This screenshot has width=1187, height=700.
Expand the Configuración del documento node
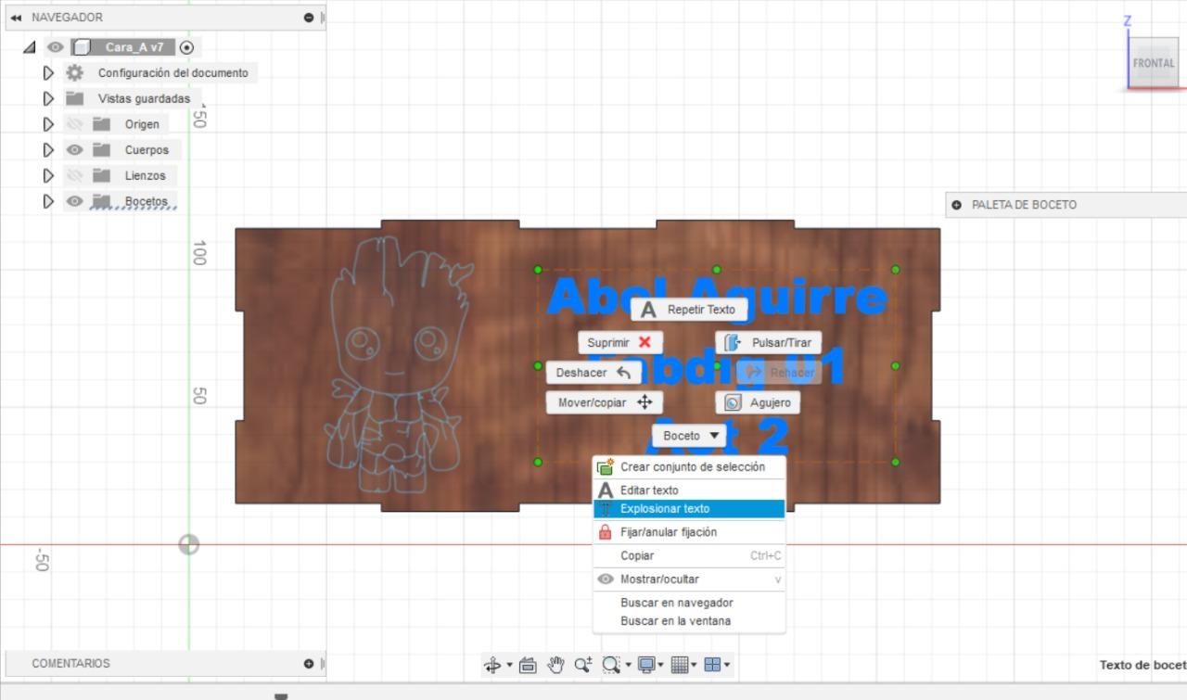[x=48, y=73]
